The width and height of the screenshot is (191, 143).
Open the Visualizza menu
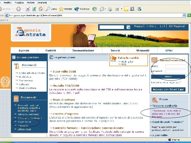[19, 3]
